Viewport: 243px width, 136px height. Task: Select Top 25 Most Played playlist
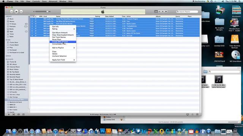pyautogui.click(x=16, y=79)
